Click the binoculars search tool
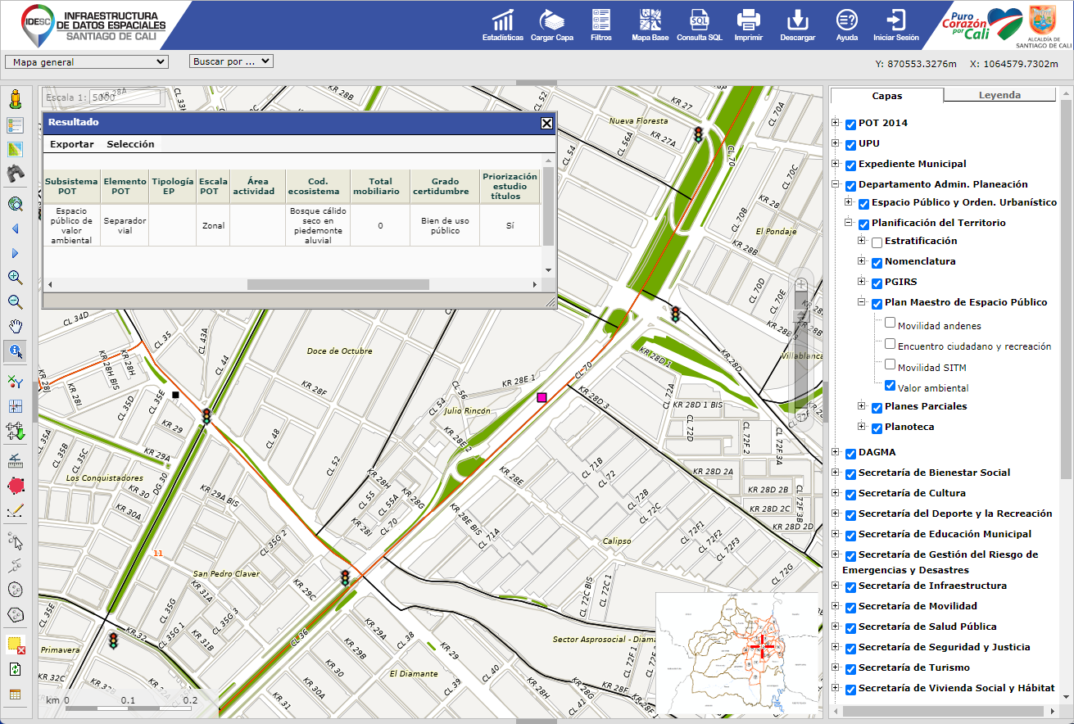1074x724 pixels. 15,173
